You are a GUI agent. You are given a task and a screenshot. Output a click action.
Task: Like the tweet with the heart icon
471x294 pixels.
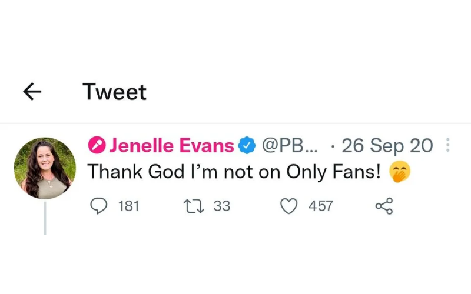point(289,206)
